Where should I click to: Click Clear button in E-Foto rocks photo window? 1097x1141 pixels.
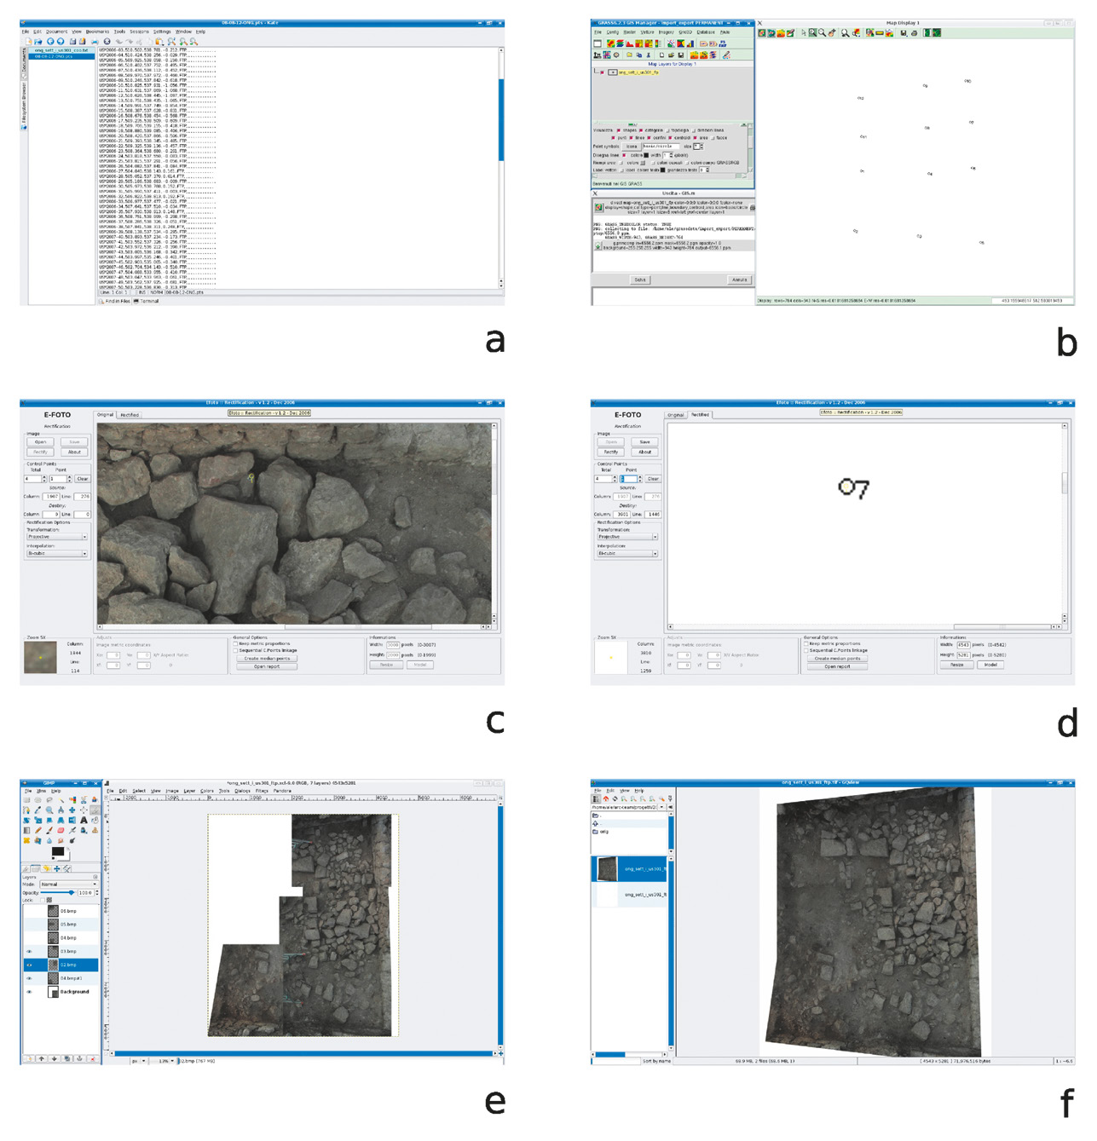tap(83, 479)
